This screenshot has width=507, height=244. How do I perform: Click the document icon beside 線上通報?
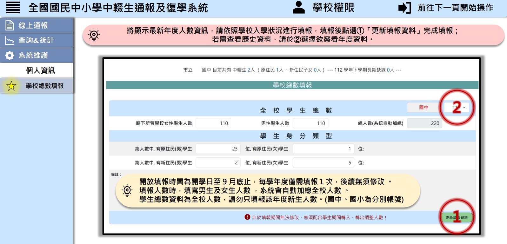(x=10, y=25)
